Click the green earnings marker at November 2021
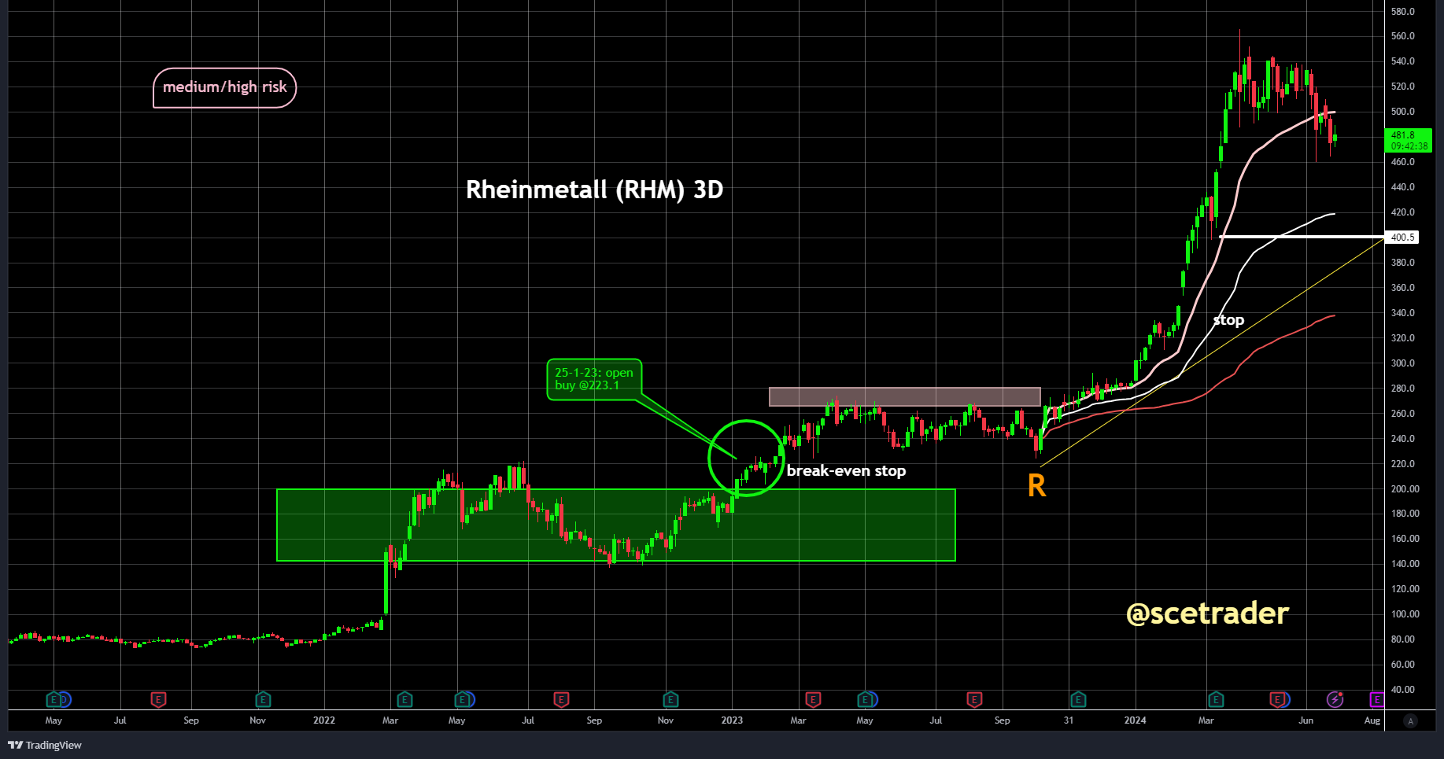Screen dimensions: 1444x759 tap(263, 699)
